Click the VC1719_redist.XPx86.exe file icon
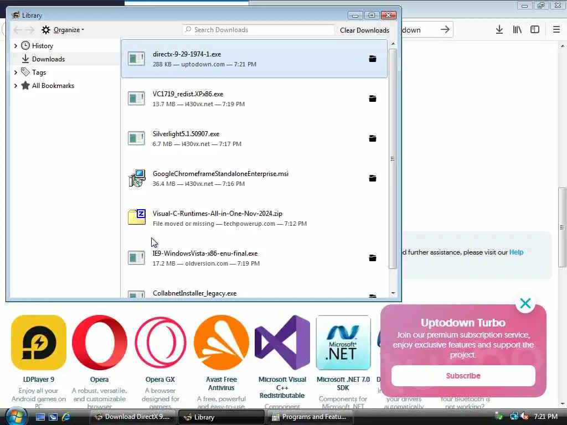Viewport: 567px width, 425px height. click(136, 99)
